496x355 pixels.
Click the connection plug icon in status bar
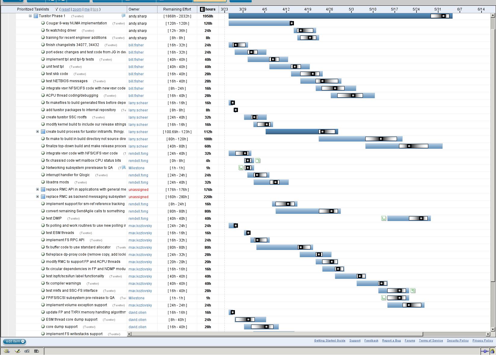484,351
